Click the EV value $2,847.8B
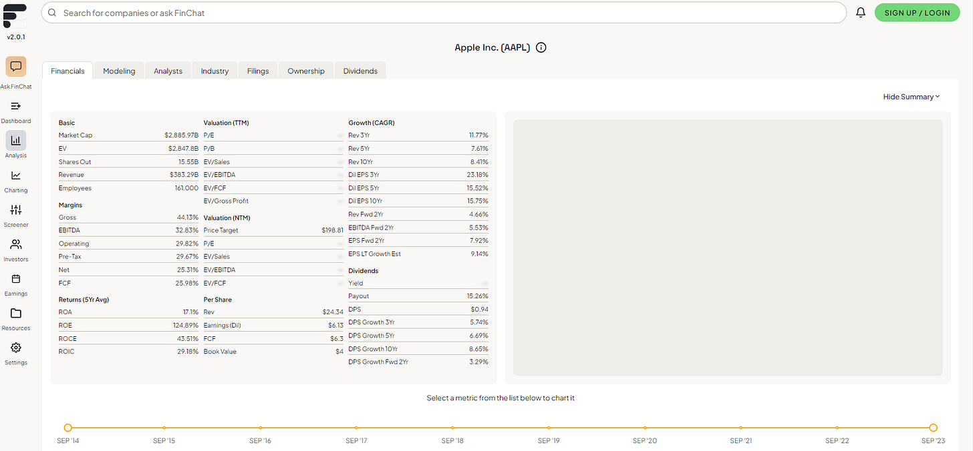 click(183, 149)
